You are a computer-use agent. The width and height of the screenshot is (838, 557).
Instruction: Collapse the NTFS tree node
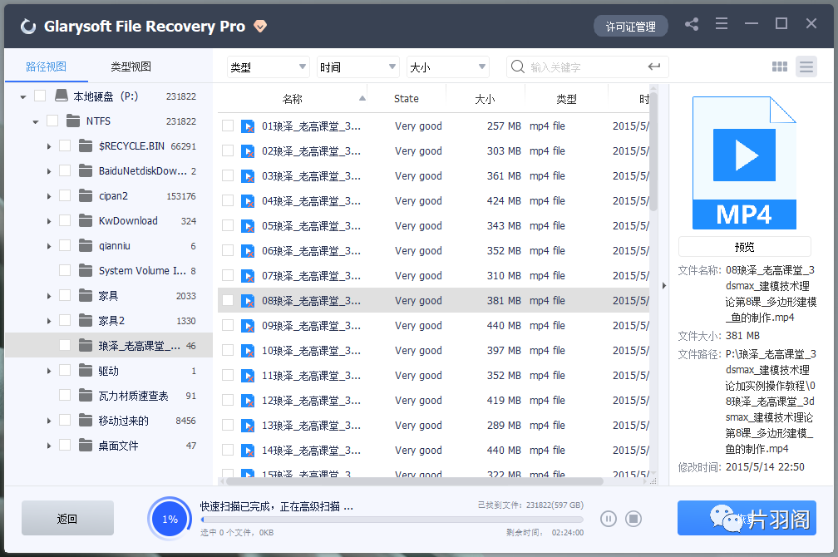point(35,122)
